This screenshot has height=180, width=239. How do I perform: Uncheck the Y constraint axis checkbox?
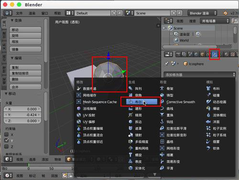6,140
